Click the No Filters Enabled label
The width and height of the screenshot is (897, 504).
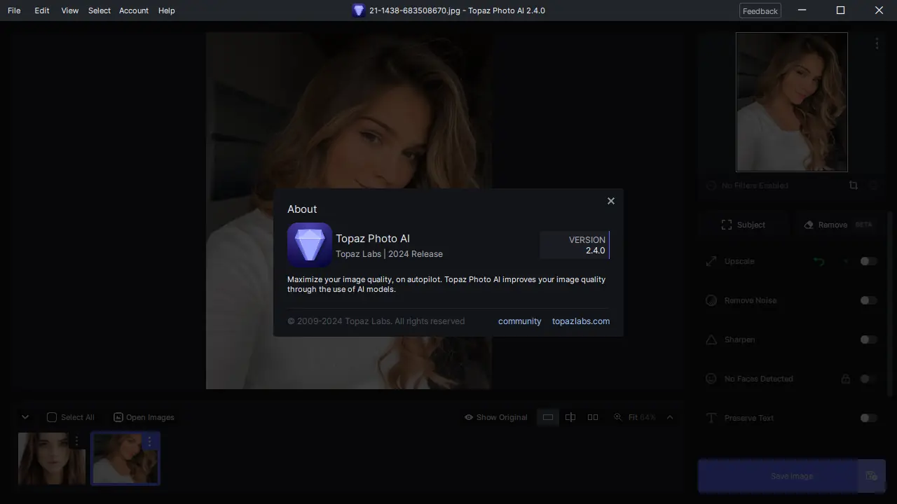(x=755, y=185)
